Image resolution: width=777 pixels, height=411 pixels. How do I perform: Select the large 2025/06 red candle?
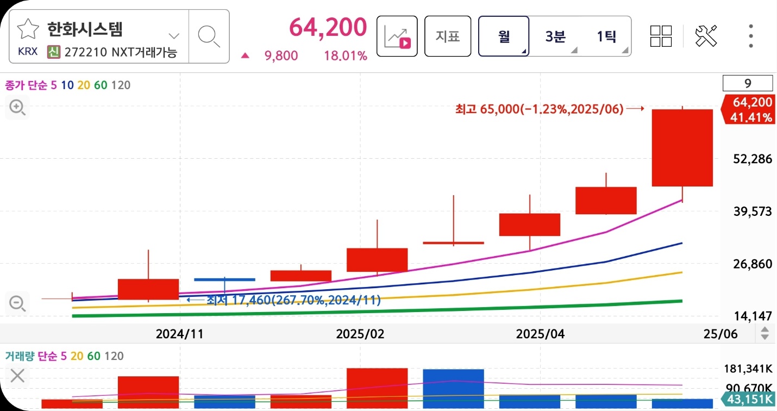click(682, 148)
